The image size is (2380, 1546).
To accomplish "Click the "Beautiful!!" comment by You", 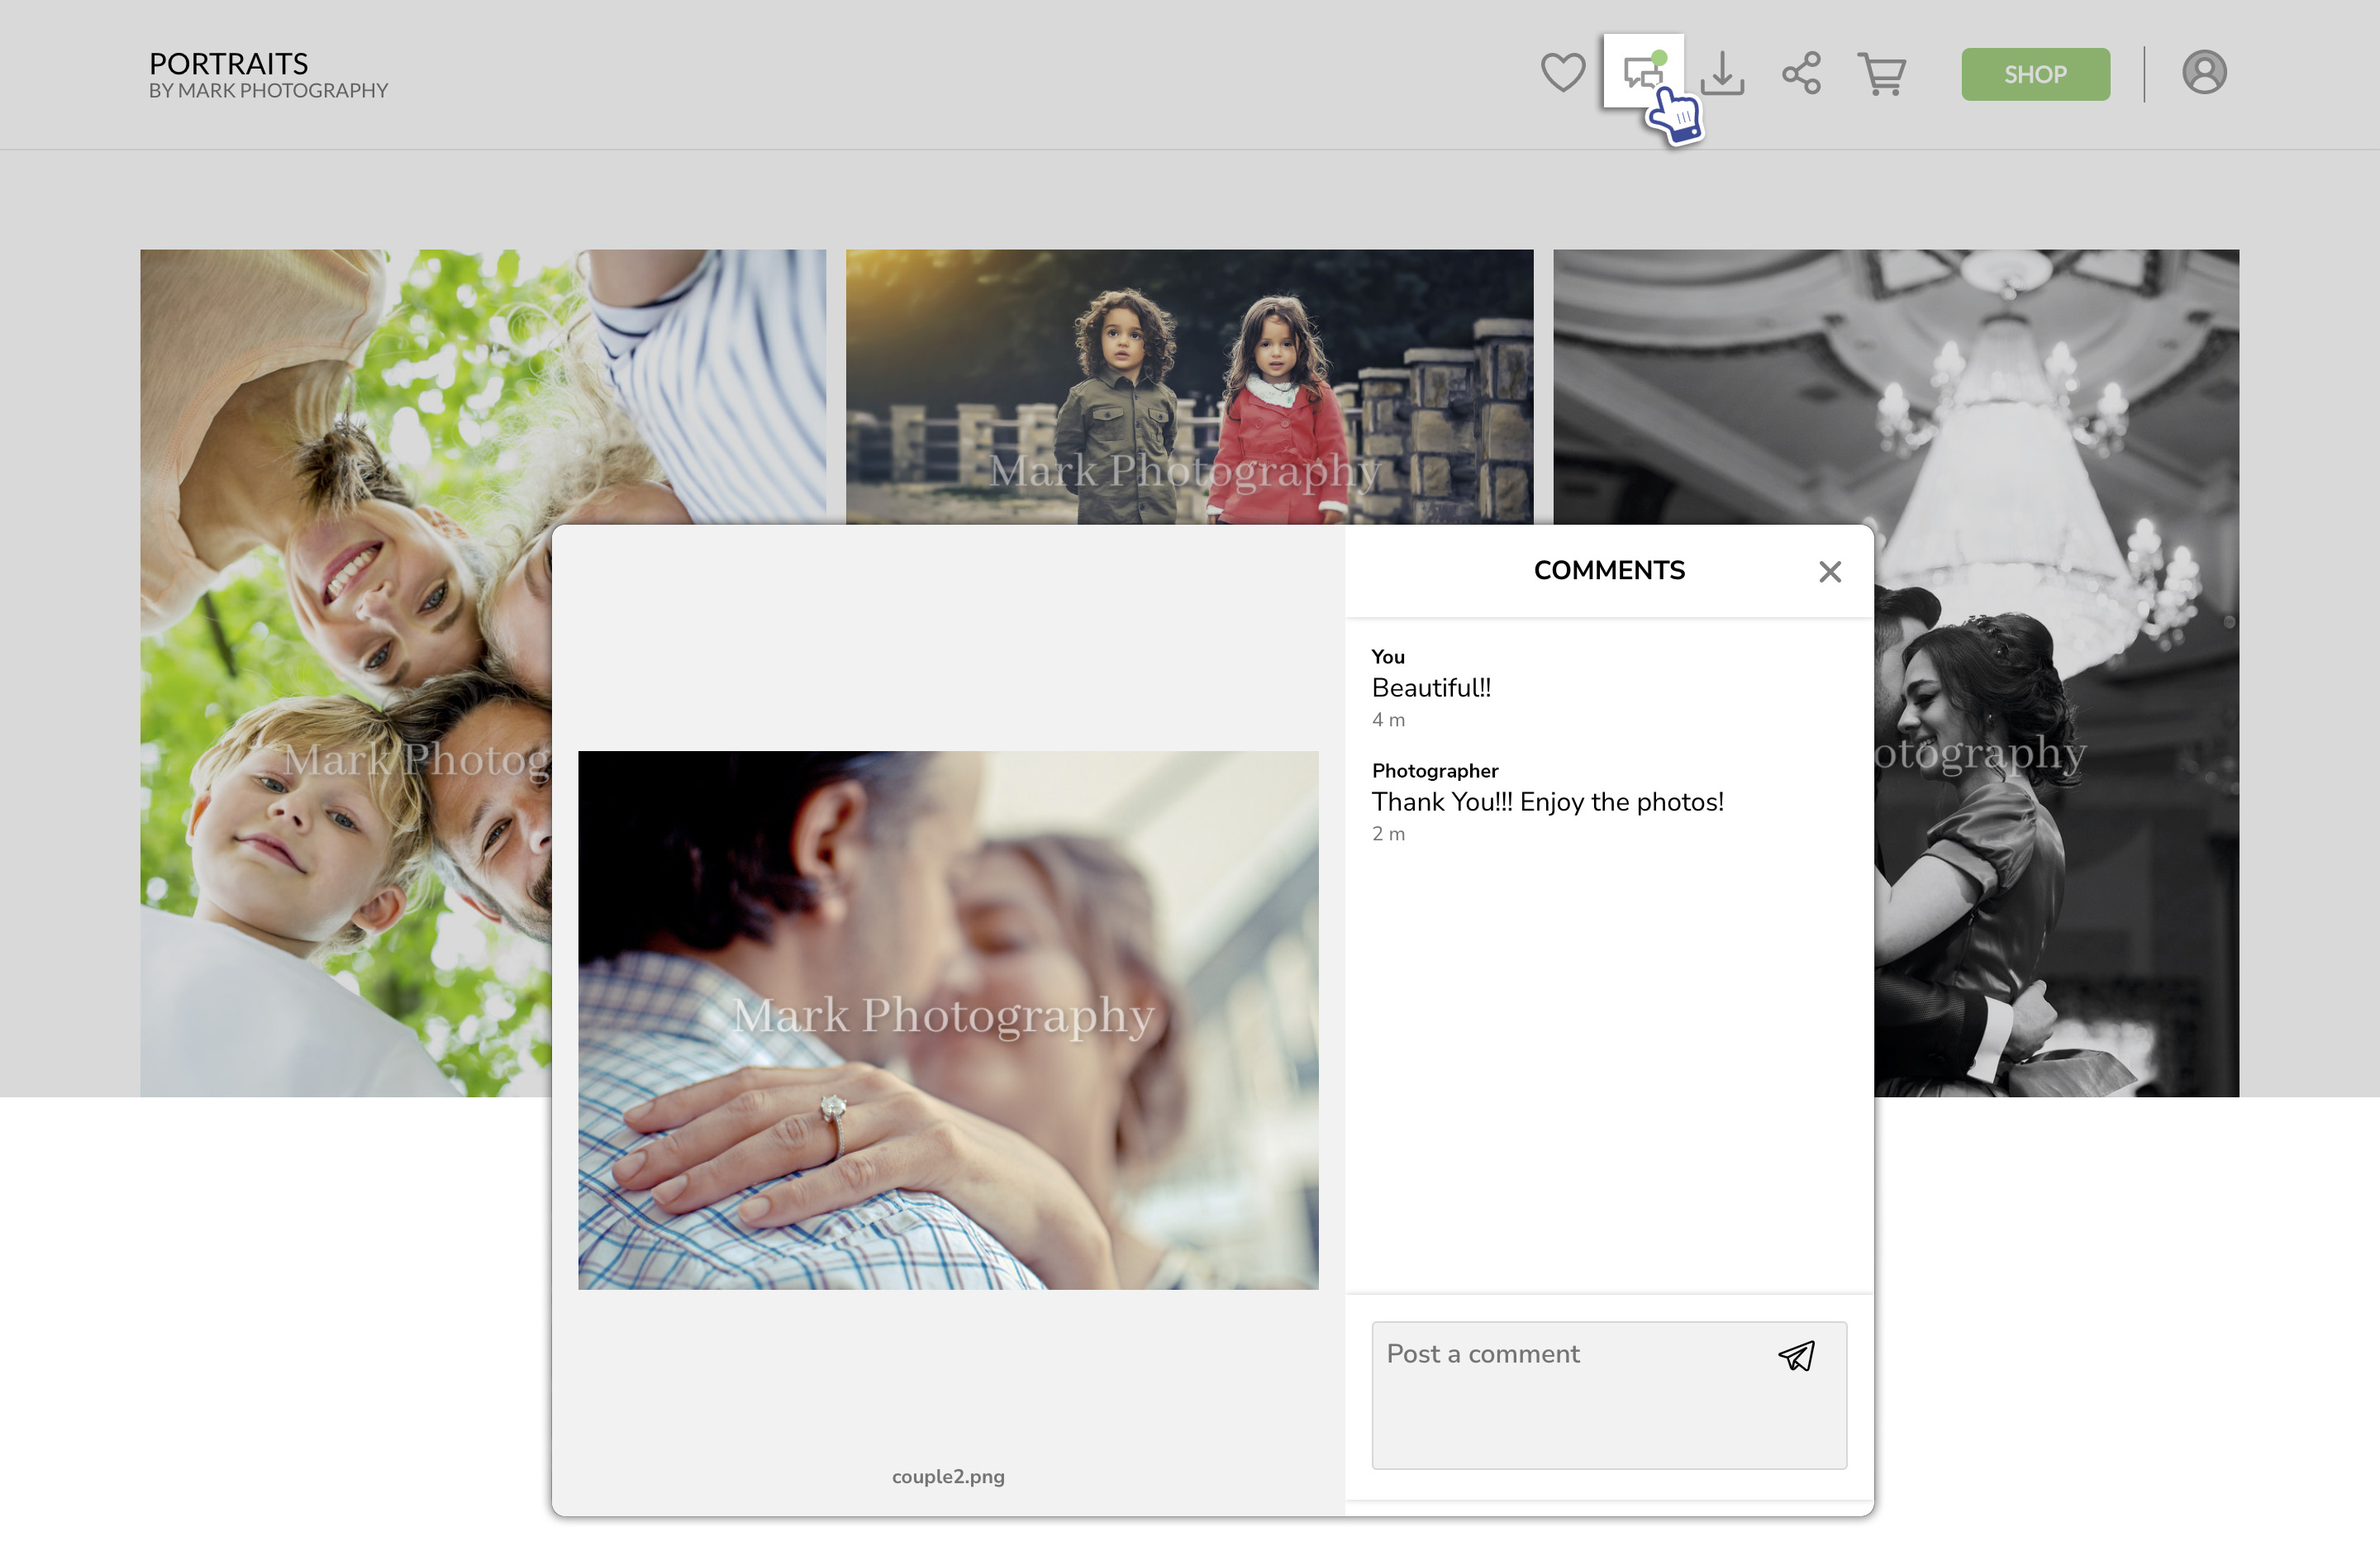I will point(1430,688).
